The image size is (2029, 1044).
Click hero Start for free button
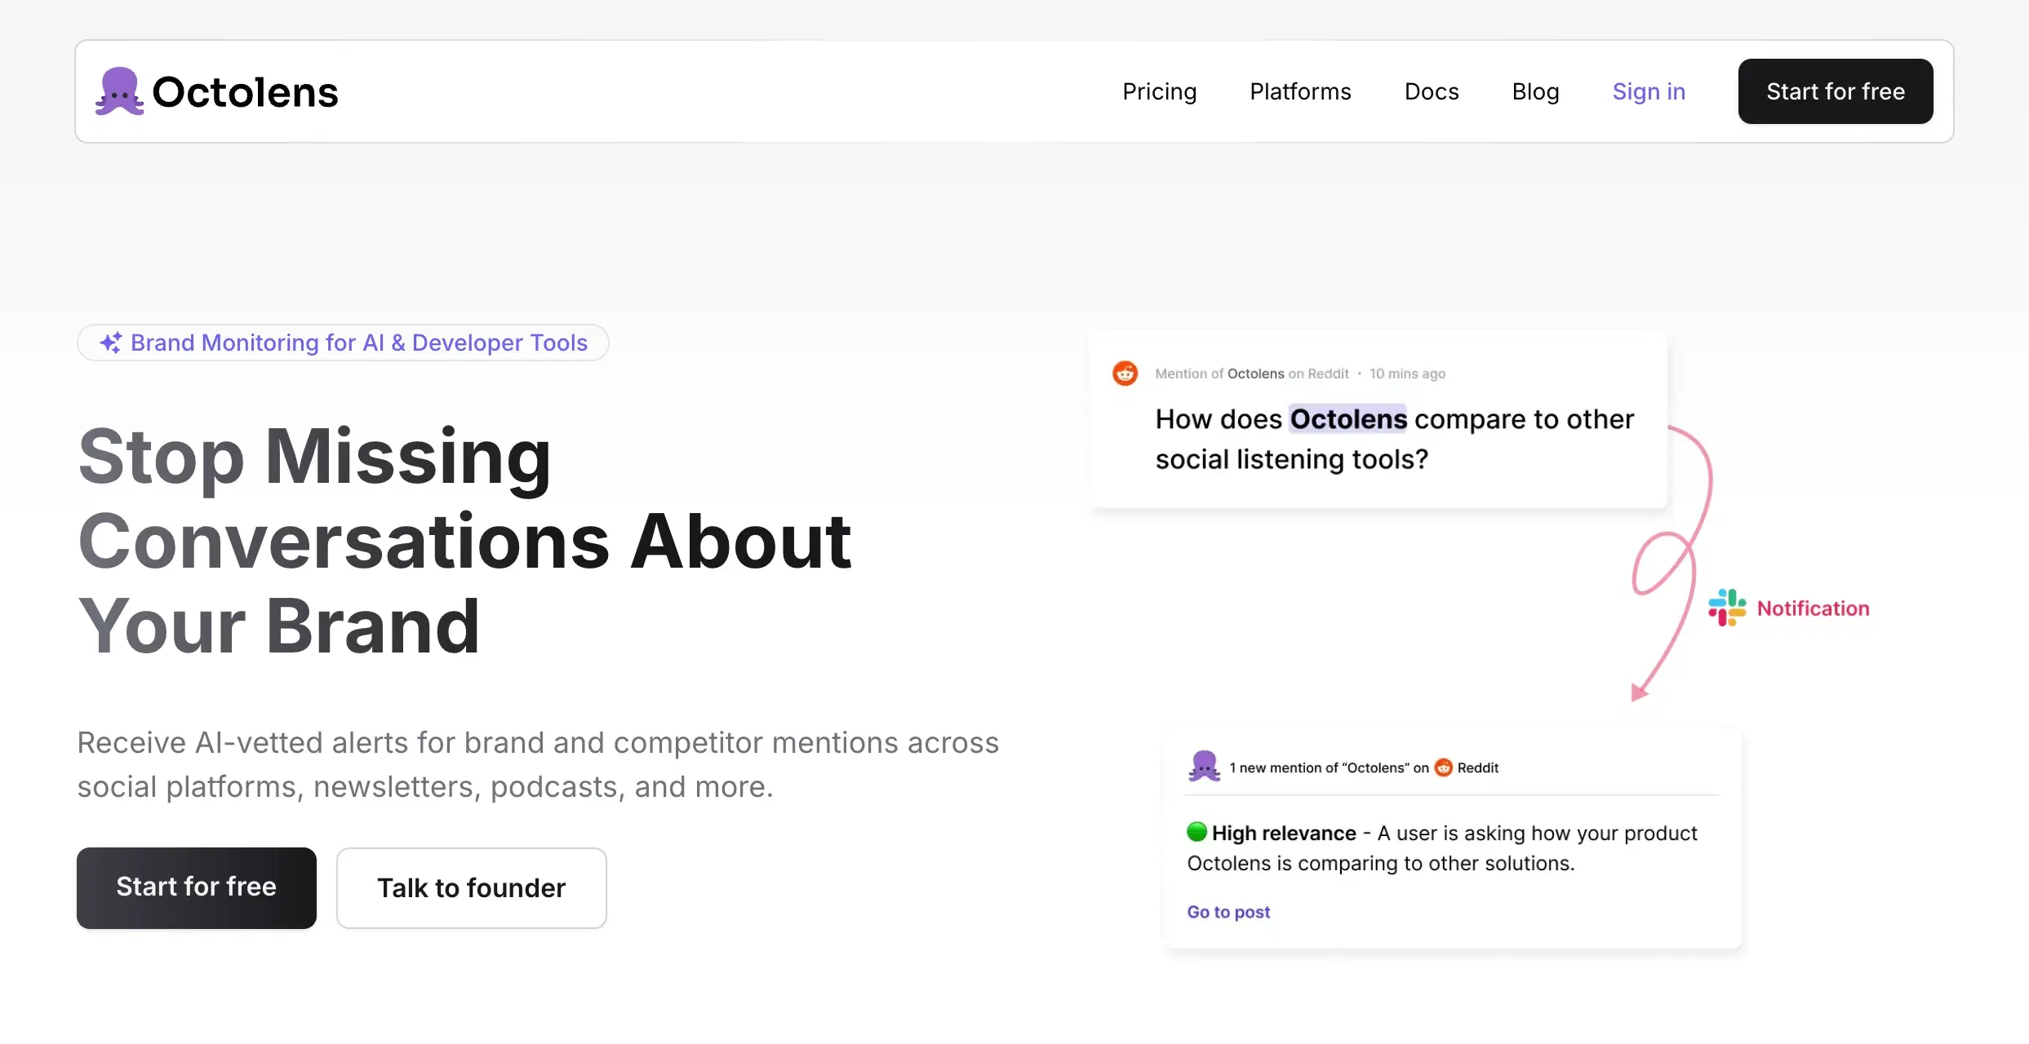[197, 887]
